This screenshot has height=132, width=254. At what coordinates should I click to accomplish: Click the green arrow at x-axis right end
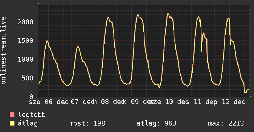click(x=251, y=97)
